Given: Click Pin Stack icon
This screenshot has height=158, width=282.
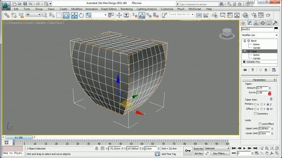Looking at the screenshot, I should click(x=245, y=70).
